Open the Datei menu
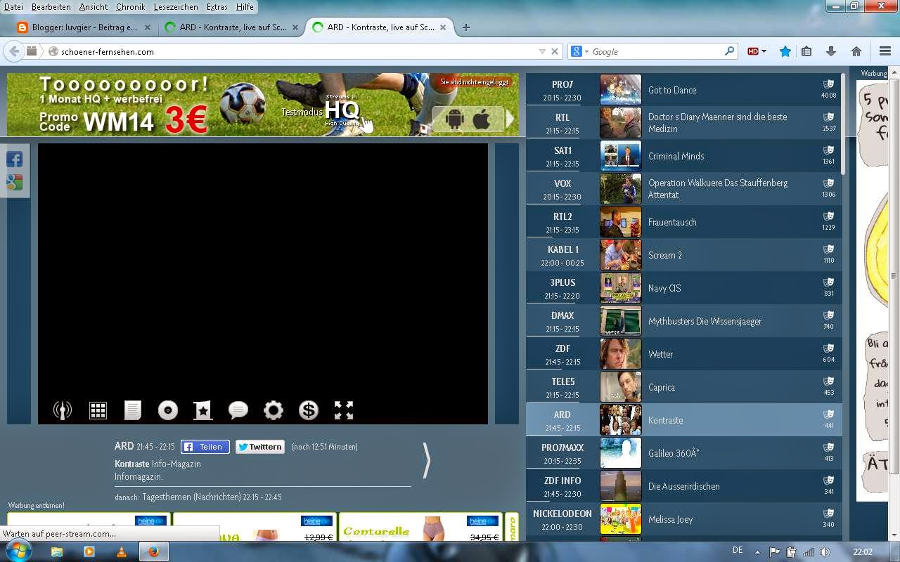900x562 pixels. click(13, 7)
